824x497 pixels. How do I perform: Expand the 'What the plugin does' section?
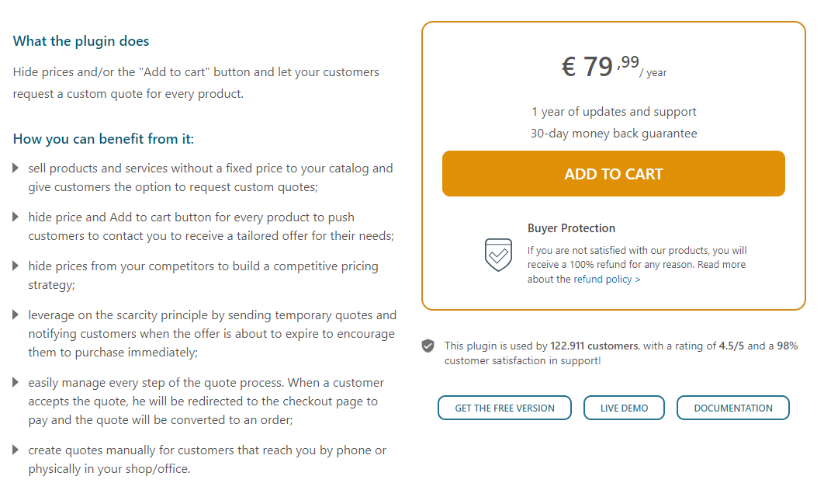click(81, 41)
